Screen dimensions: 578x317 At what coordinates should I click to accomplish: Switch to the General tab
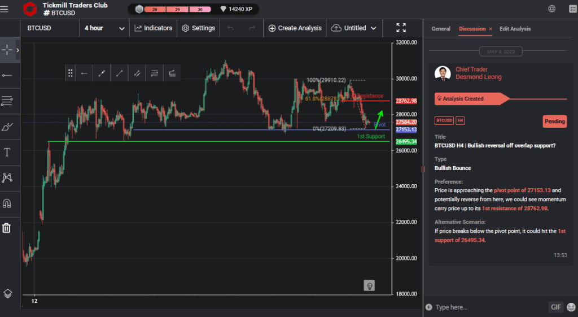coord(441,29)
